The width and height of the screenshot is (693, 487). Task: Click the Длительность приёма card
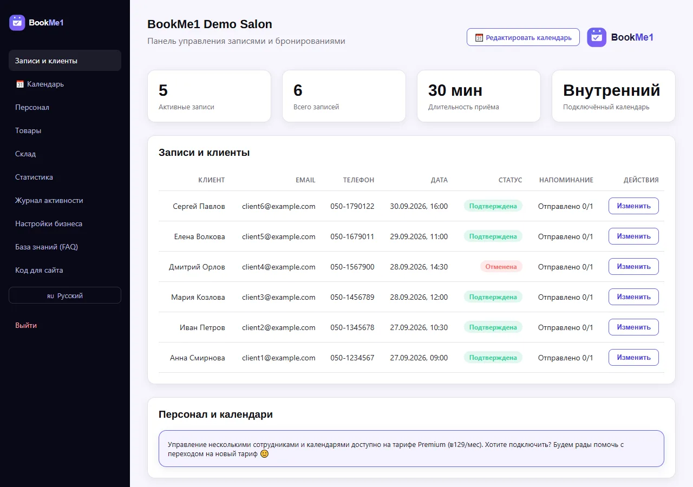(x=479, y=96)
